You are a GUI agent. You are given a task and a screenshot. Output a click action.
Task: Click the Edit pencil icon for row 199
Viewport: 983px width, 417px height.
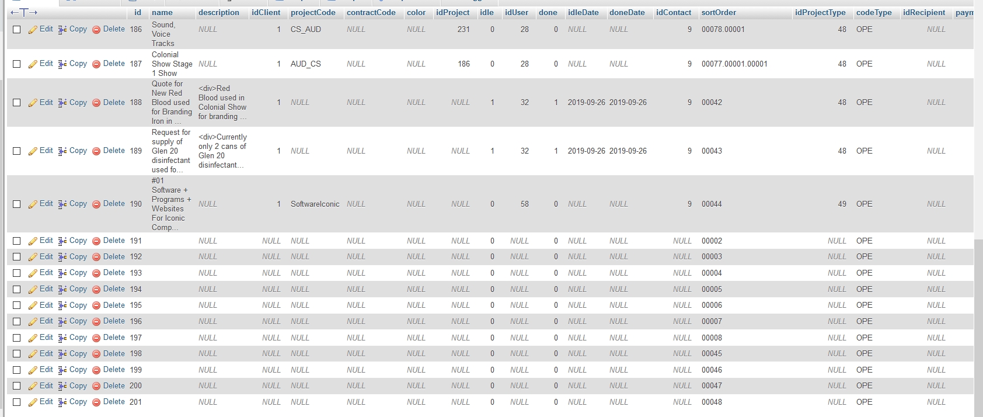click(33, 370)
